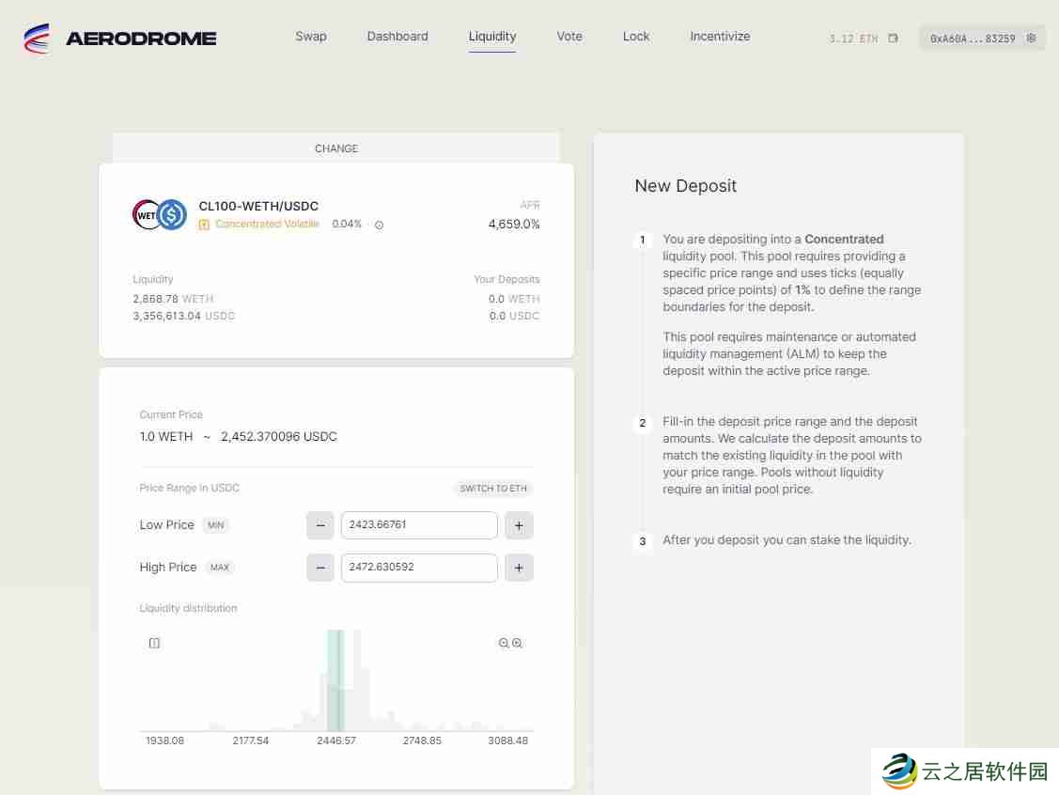1059x795 pixels.
Task: Click the CHANGE button above the pool card
Action: pos(336,148)
